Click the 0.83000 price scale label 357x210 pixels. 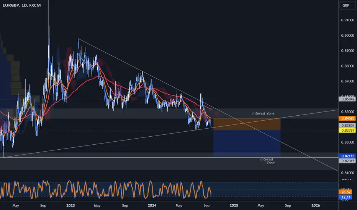click(347, 142)
